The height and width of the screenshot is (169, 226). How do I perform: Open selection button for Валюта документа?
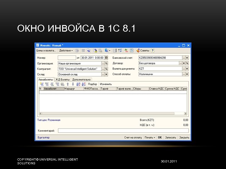click(184, 69)
